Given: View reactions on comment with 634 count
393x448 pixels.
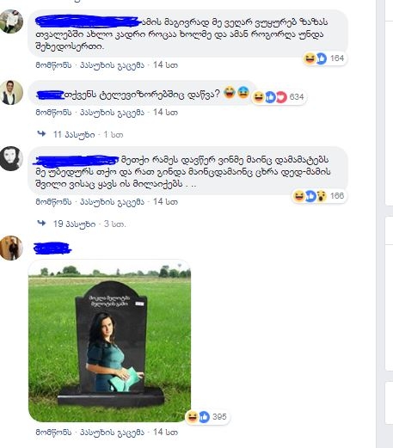Looking at the screenshot, I should point(279,97).
